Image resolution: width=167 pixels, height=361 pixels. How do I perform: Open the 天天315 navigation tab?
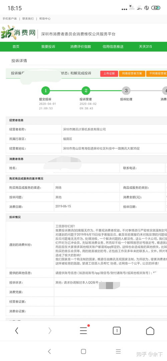[145, 46]
